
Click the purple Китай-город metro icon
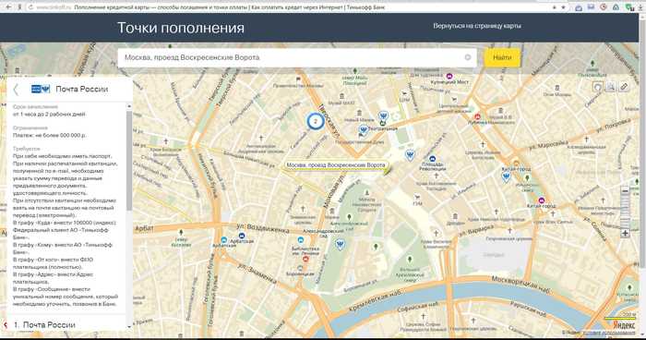[542, 200]
